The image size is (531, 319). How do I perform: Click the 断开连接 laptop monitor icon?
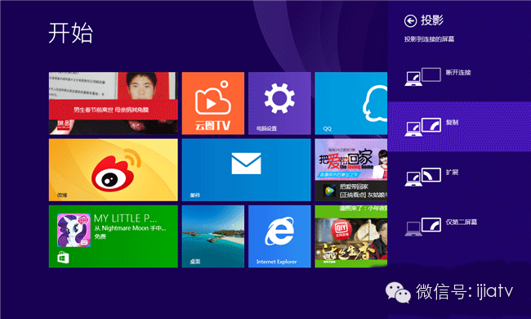pos(423,77)
